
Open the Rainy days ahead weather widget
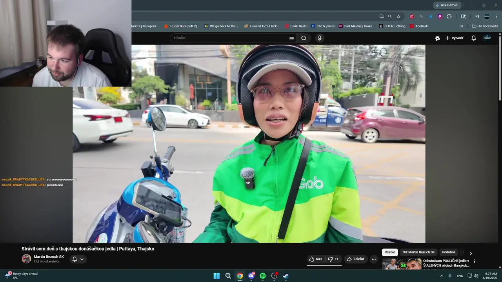point(22,276)
